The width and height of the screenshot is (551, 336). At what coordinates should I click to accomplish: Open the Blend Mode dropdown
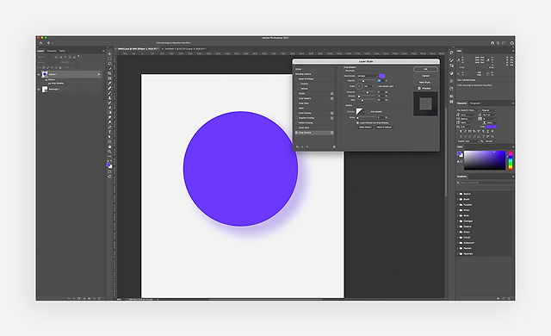click(x=368, y=76)
